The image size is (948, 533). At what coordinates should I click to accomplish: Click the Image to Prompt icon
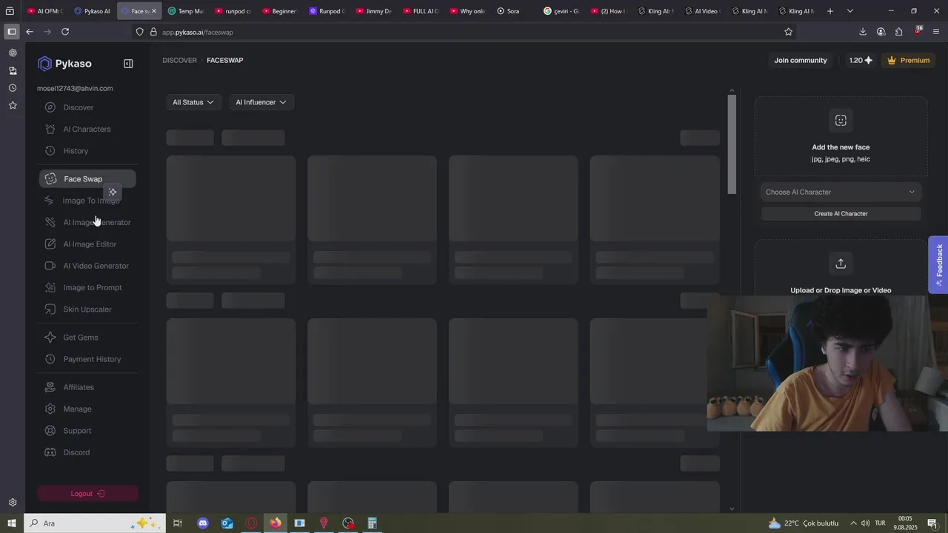[x=50, y=287]
